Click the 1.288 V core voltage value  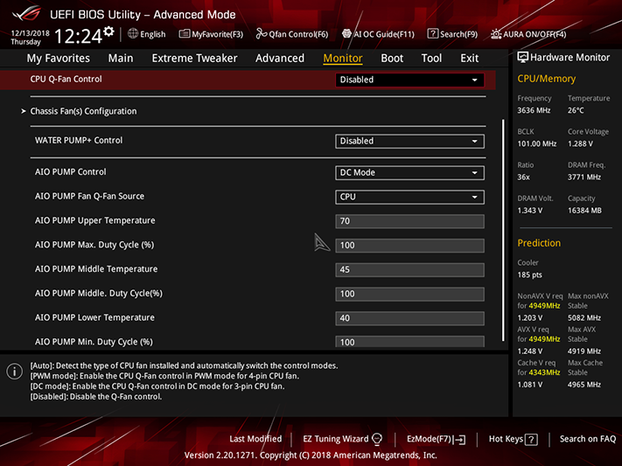[580, 143]
